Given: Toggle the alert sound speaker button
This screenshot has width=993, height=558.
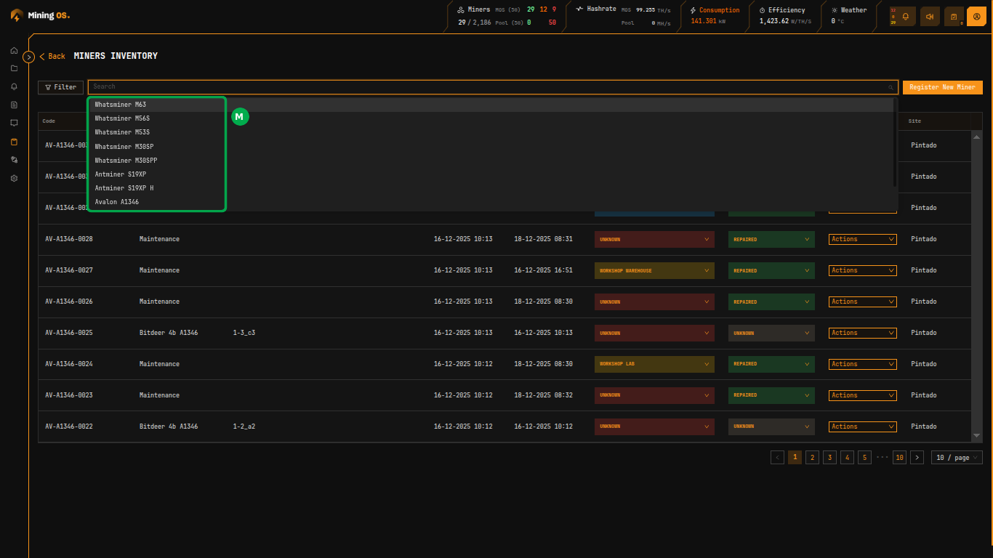Looking at the screenshot, I should point(930,16).
